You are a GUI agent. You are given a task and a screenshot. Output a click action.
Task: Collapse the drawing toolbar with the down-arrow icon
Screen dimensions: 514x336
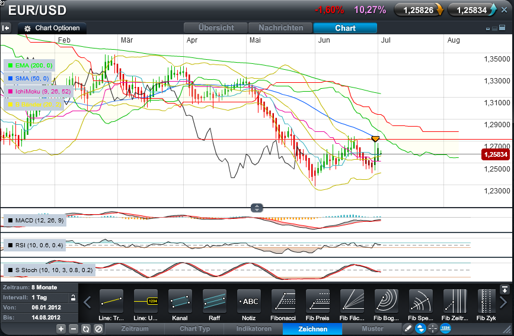click(x=504, y=289)
